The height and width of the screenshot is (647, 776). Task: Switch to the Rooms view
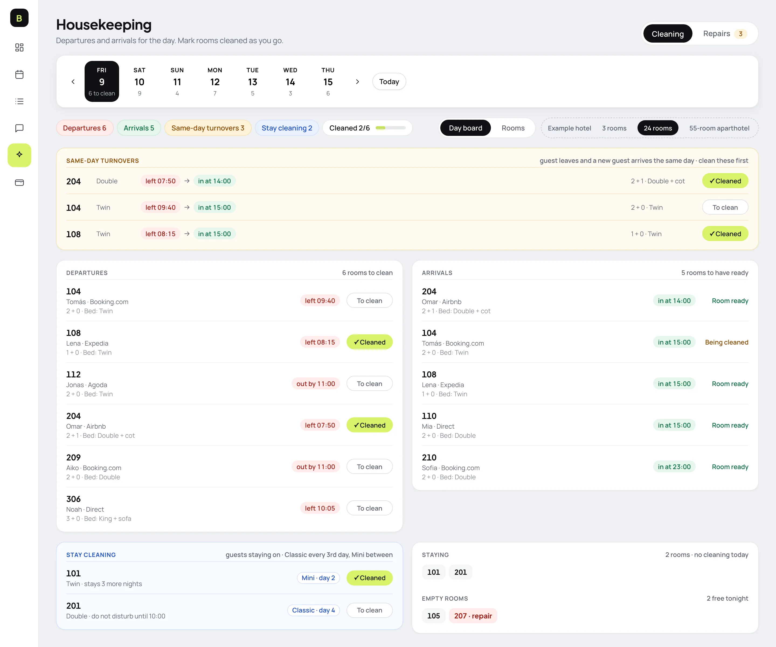(513, 128)
